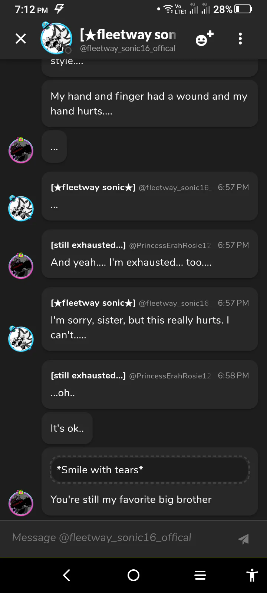This screenshot has width=267, height=593.
Task: Tap avatar beside "You're still my favorite" message
Action: point(21,503)
